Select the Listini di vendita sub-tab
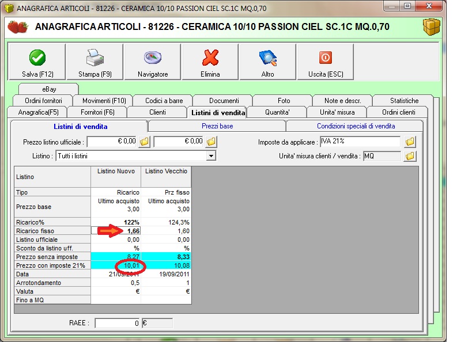472x342 pixels. pos(80,126)
